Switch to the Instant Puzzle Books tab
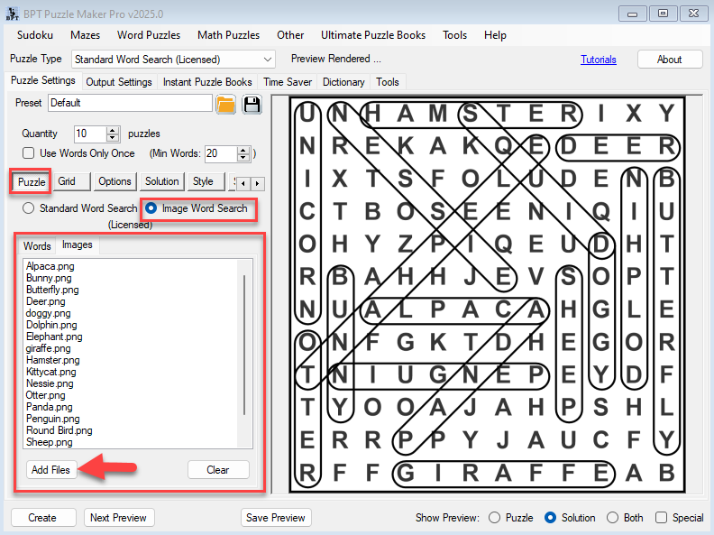This screenshot has height=535, width=714. 207,82
